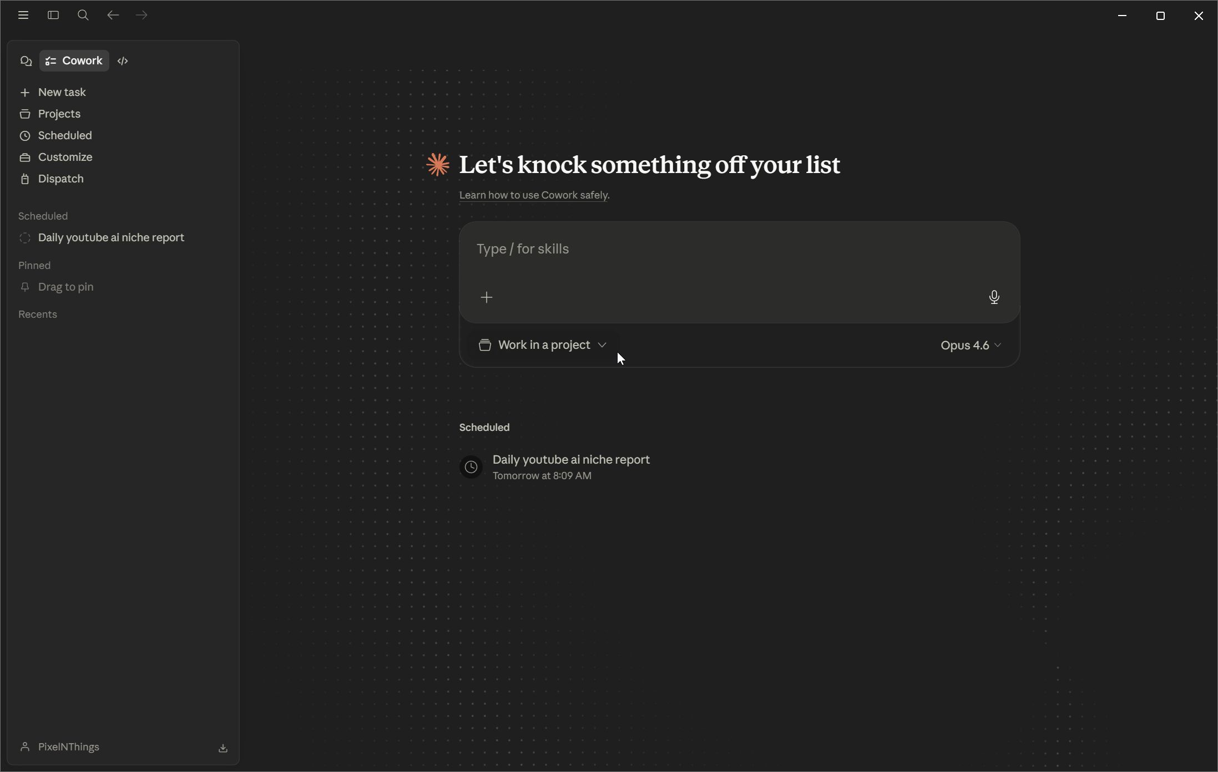Select the Cowork tab
Screen dimensions: 1218x772
(x=74, y=61)
